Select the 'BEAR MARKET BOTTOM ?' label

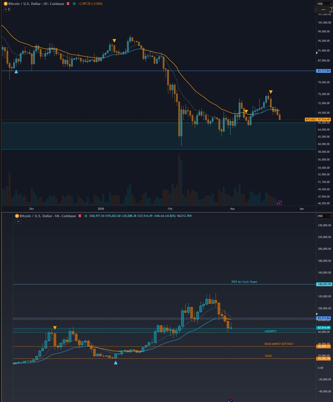279,344
